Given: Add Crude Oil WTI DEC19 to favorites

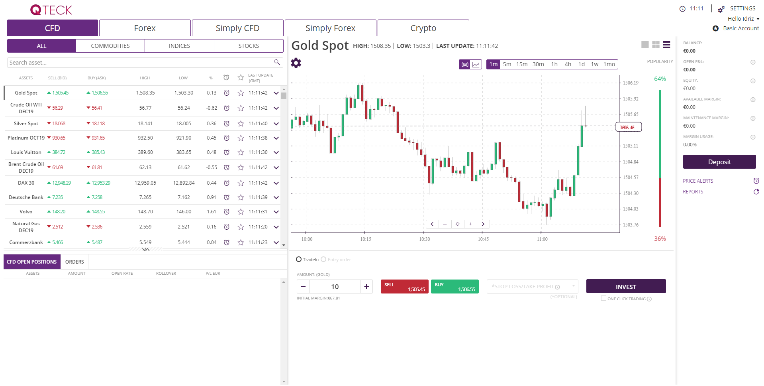Looking at the screenshot, I should [241, 108].
